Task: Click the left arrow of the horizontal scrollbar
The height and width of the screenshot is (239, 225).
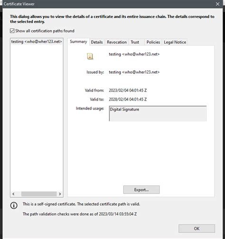Action: pos(13,194)
